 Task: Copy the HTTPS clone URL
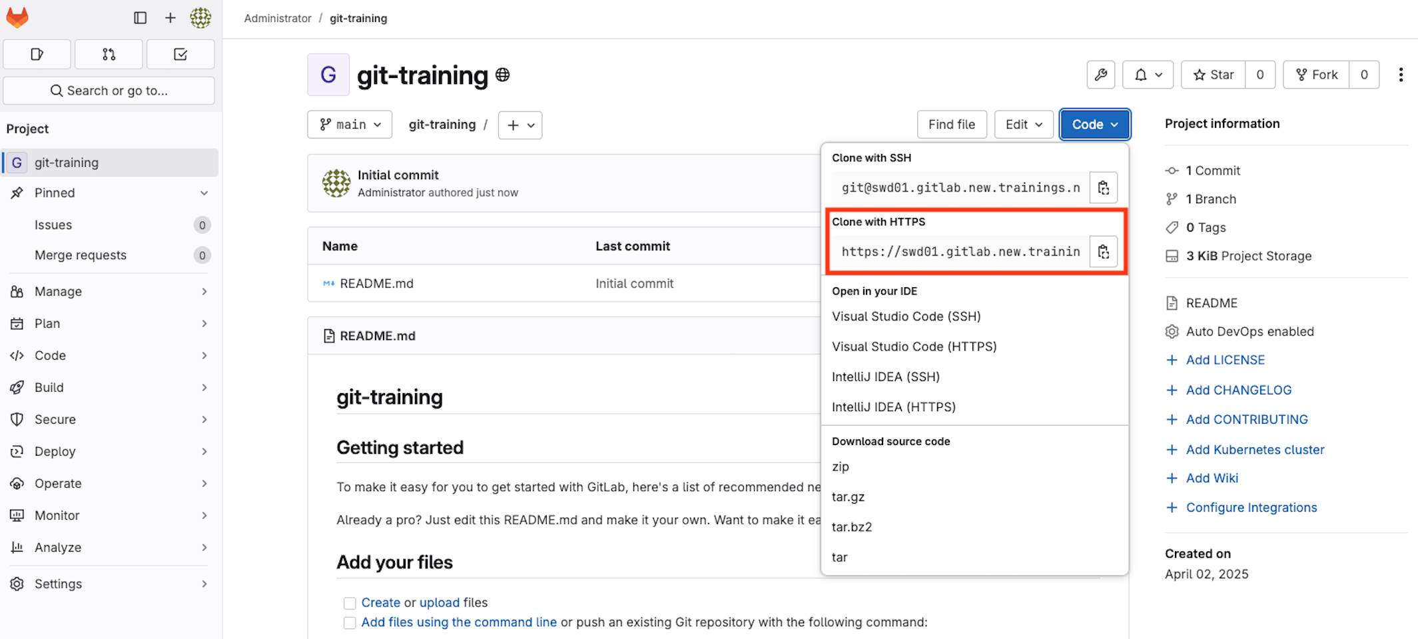click(1103, 252)
